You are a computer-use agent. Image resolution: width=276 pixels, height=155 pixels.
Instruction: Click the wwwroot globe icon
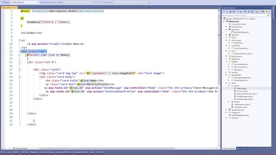coord(229,35)
